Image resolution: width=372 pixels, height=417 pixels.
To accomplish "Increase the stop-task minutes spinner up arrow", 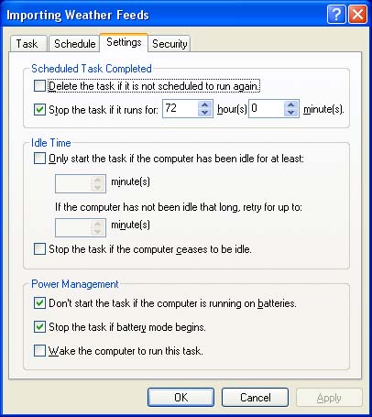I will 291,104.
